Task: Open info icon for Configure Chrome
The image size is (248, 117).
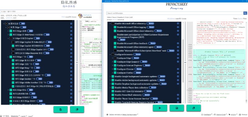Action: coord(178,69)
